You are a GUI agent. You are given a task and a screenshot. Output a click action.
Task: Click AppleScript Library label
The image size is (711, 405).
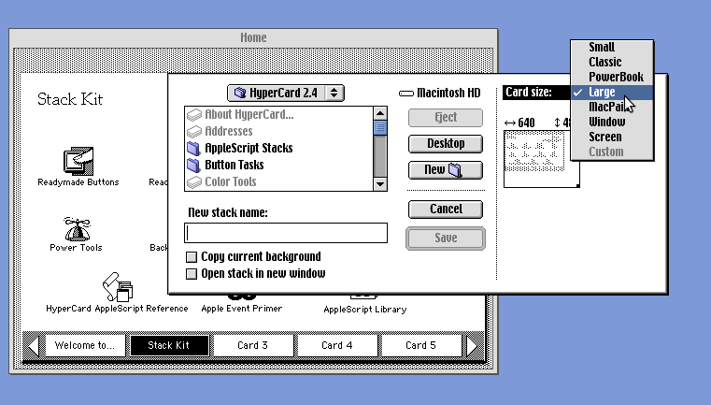pos(365,310)
